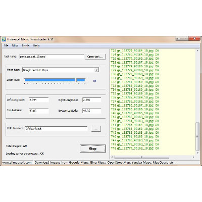The height and width of the screenshot is (202, 202).
Task: Click the Task name input field
Action: coord(52,57)
